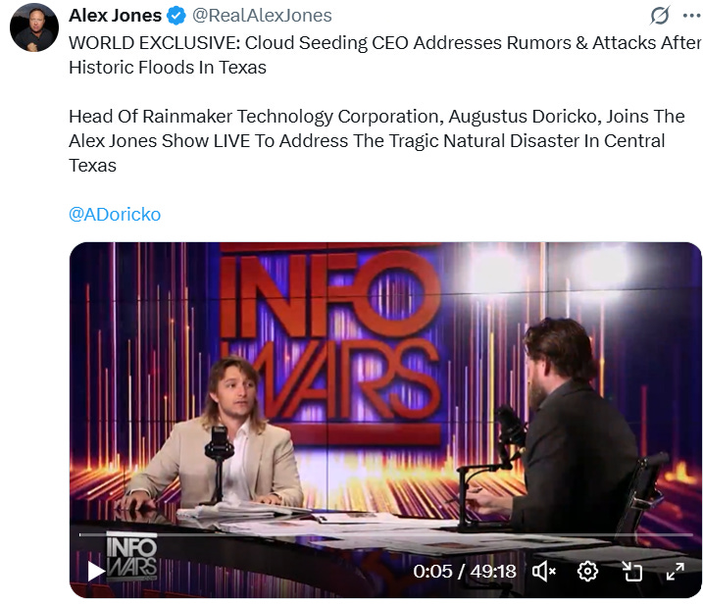Click the video progress bar
The image size is (703, 604).
[x=386, y=534]
